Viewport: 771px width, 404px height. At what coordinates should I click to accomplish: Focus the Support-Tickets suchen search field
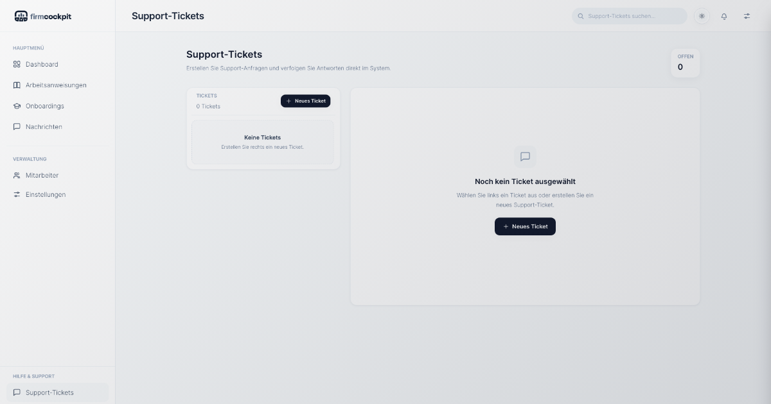click(633, 16)
